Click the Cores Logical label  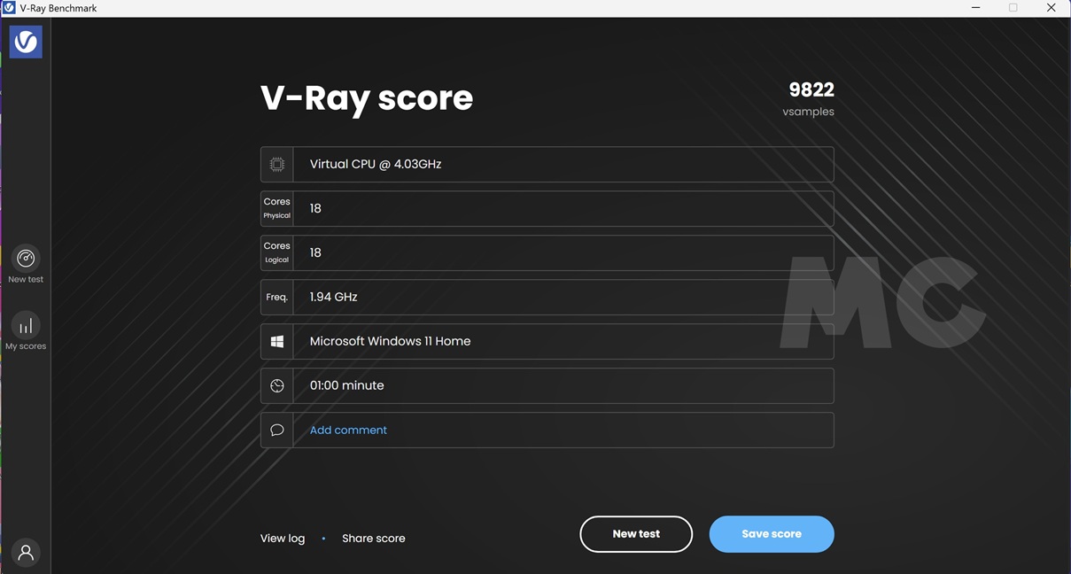click(x=277, y=252)
